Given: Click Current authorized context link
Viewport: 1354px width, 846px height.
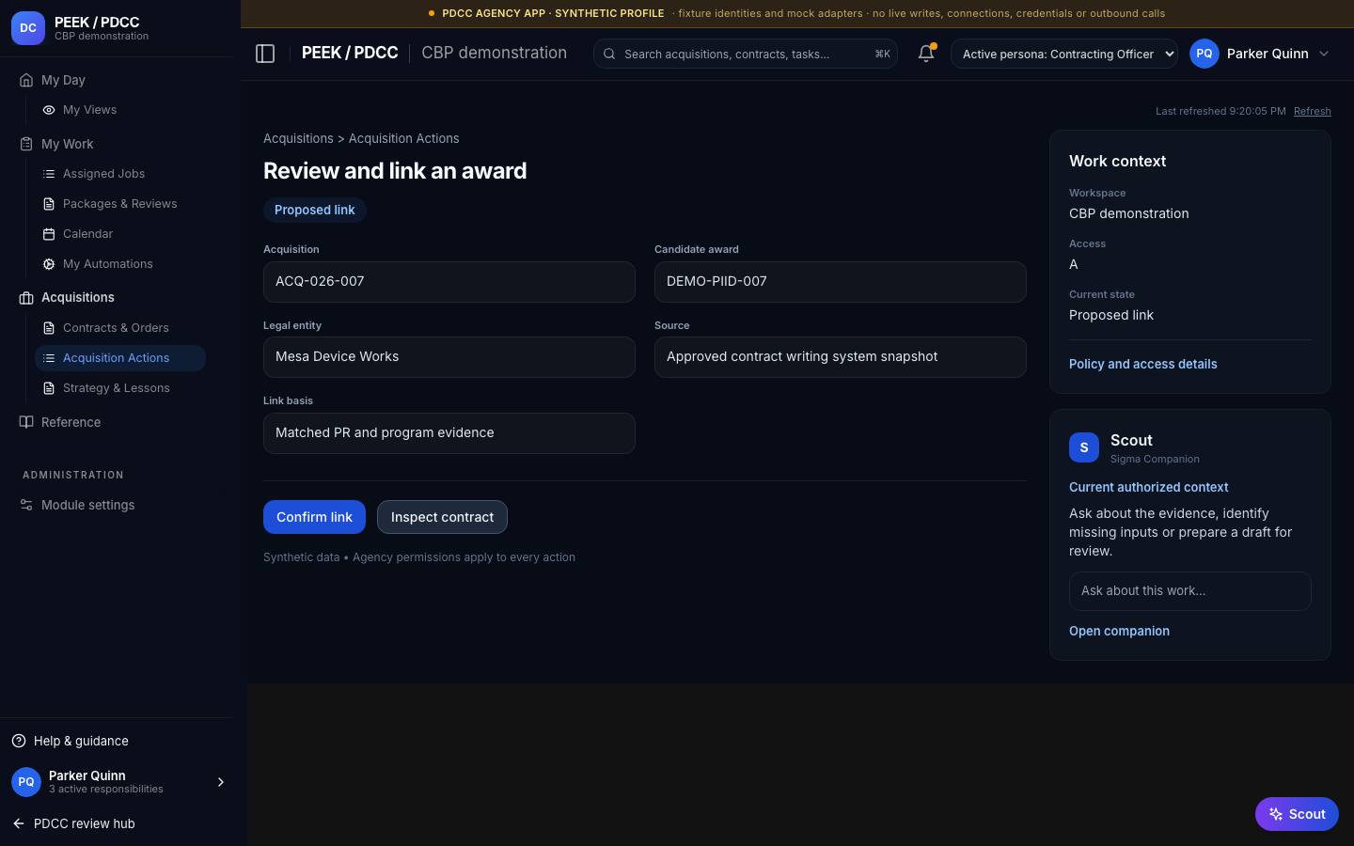Looking at the screenshot, I should point(1149,487).
